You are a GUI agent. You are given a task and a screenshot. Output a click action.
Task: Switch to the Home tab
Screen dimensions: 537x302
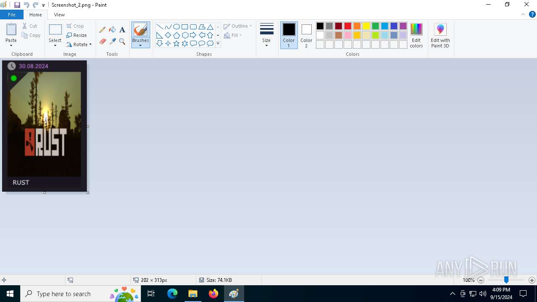tap(36, 15)
